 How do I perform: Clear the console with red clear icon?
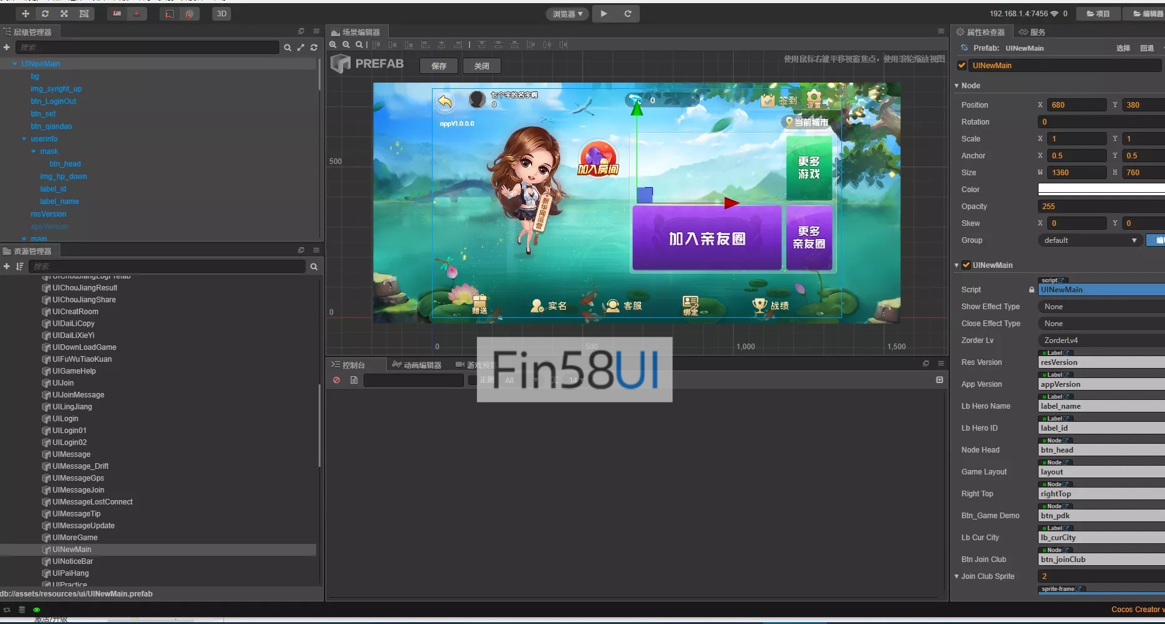click(337, 380)
